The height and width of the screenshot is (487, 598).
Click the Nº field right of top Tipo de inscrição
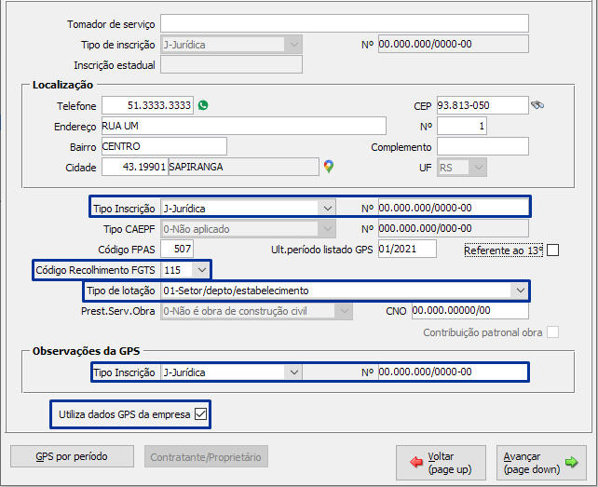pos(454,44)
